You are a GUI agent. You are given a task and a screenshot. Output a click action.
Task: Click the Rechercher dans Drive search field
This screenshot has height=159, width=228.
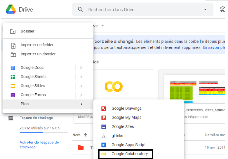pos(142,9)
